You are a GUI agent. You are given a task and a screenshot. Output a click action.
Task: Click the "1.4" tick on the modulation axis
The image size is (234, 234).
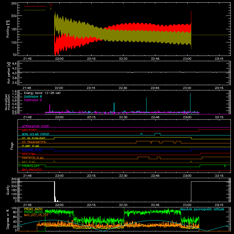pyautogui.click(x=14, y=91)
